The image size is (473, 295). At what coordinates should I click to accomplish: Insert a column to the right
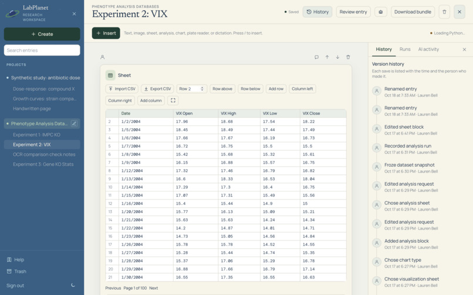(x=120, y=101)
